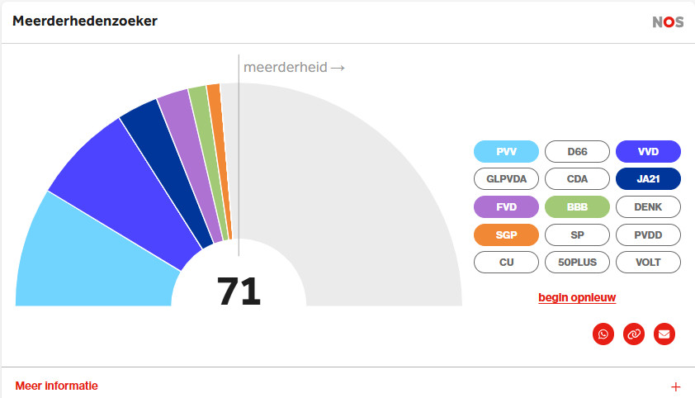Select the CDA party button

[x=577, y=178]
